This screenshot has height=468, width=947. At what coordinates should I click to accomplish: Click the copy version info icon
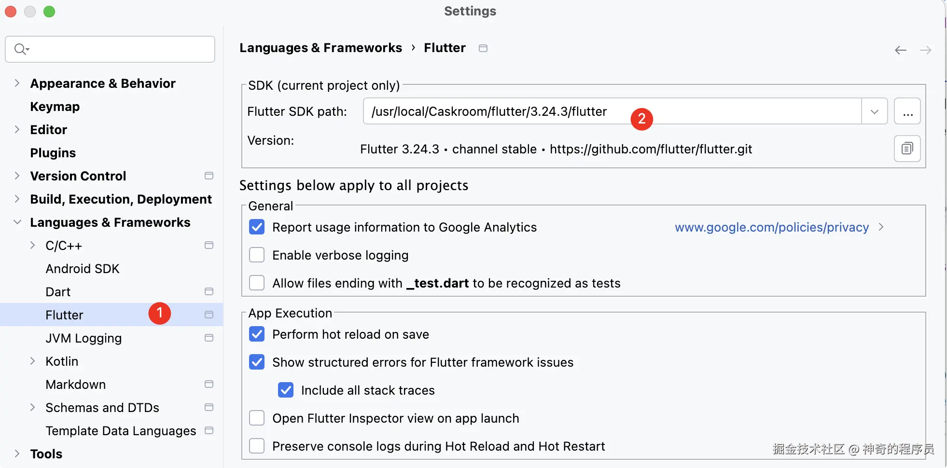coord(907,149)
